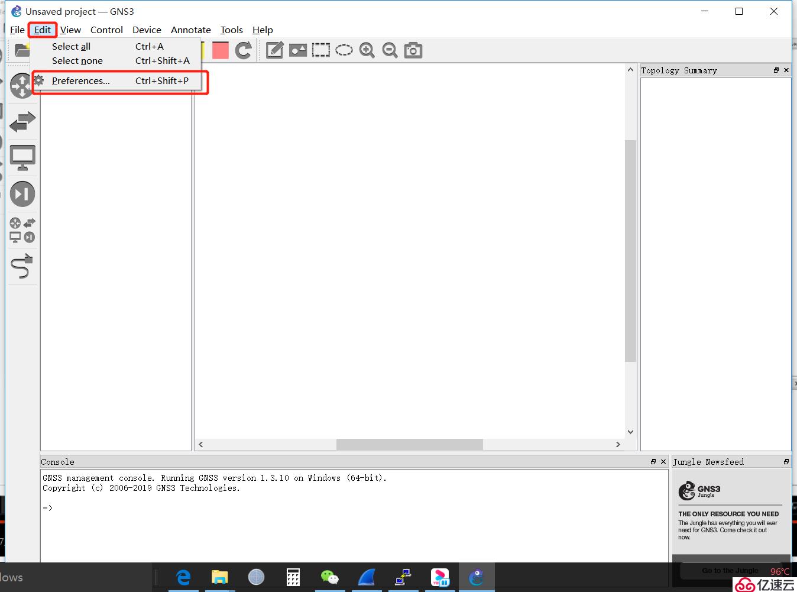The width and height of the screenshot is (797, 592).
Task: Float the Console panel
Action: coord(653,462)
